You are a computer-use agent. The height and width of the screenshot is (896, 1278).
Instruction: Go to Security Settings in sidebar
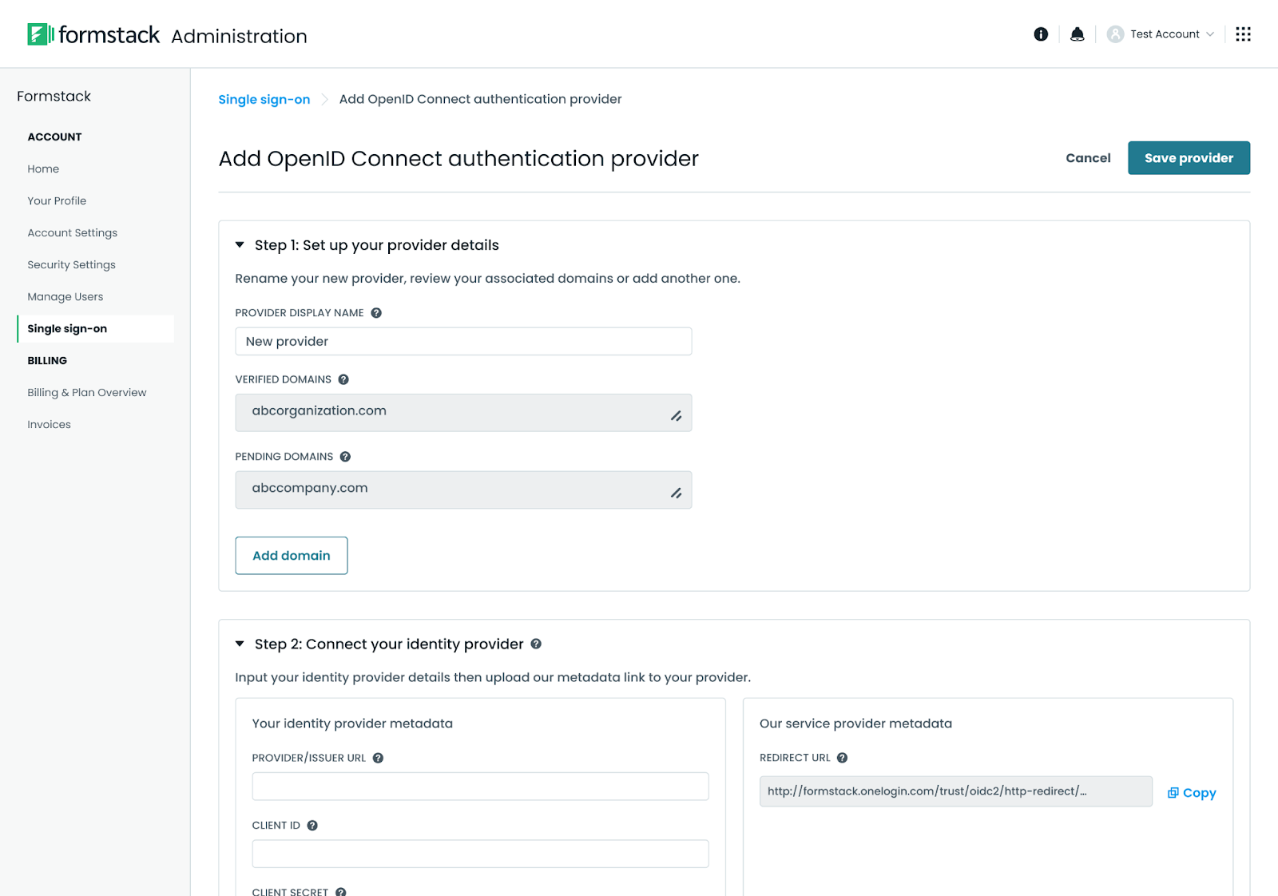click(x=71, y=265)
